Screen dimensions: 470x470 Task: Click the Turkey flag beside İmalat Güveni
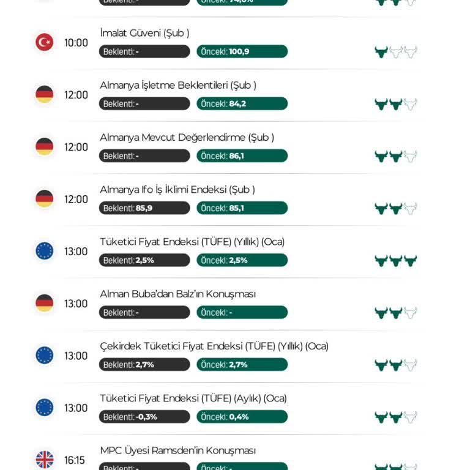pos(44,42)
